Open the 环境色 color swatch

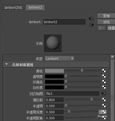(x=54, y=82)
